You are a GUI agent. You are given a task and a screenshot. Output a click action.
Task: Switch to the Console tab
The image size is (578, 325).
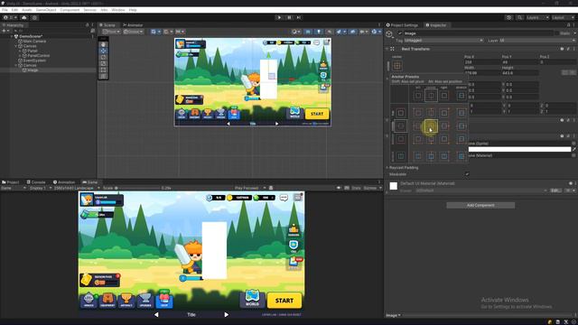coord(36,182)
